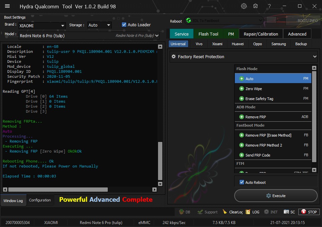
Task: Click status bar serial 200700005304
Action: click(18, 223)
